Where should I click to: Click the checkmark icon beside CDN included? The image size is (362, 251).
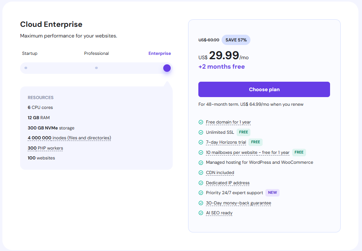click(x=201, y=173)
